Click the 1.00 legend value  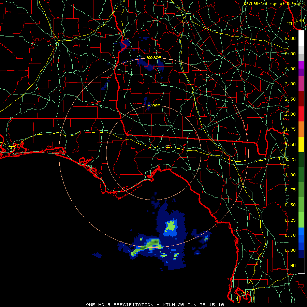tap(290, 175)
